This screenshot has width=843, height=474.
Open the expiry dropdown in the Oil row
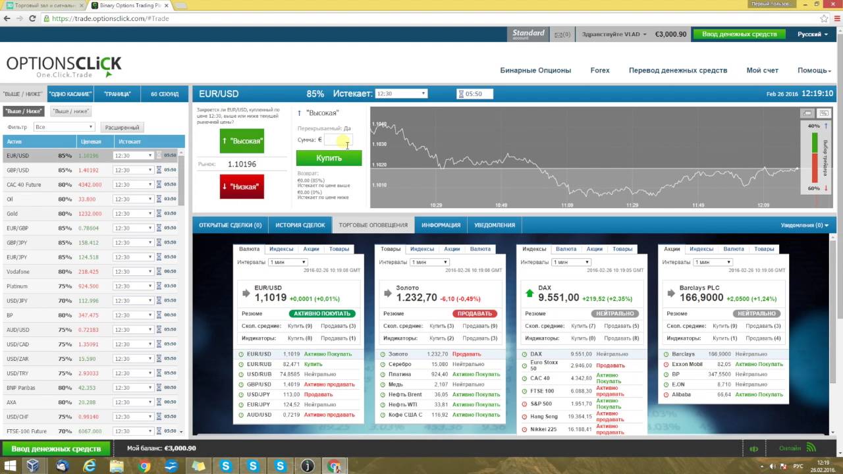pyautogui.click(x=133, y=199)
